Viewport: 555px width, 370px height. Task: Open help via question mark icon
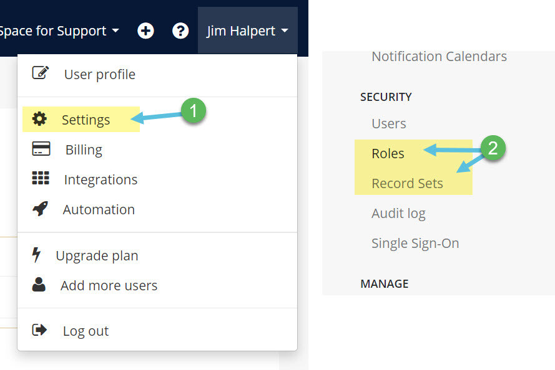click(180, 30)
